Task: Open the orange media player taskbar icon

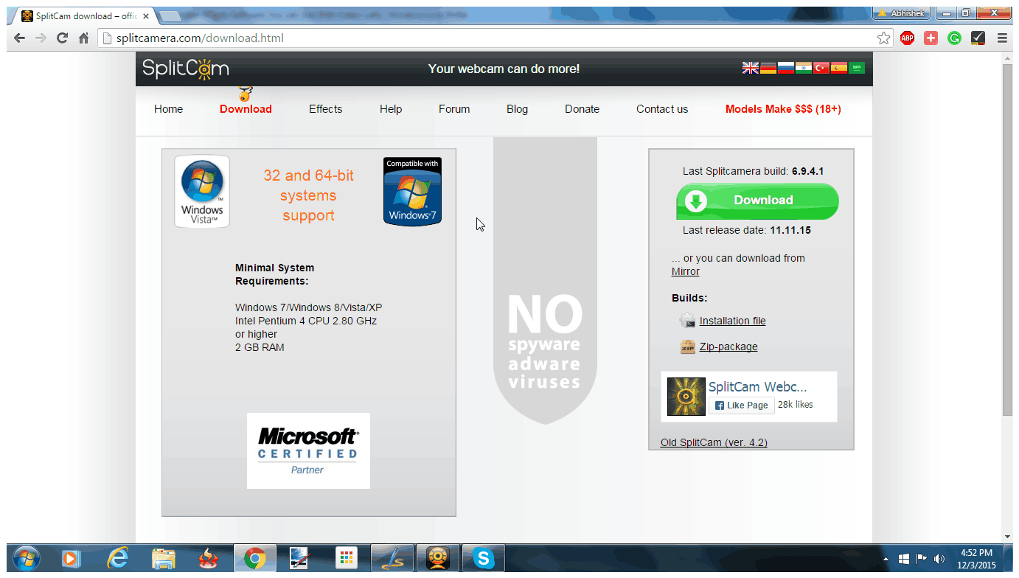Action: point(71,559)
